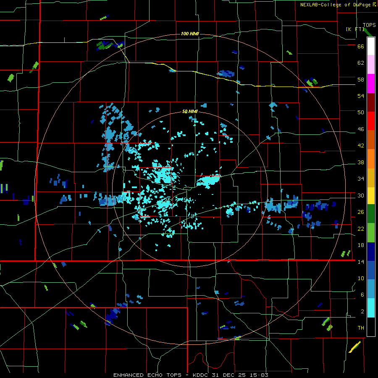Click the 46 legend value
Viewport: 378px width, 378px height.
click(361, 129)
